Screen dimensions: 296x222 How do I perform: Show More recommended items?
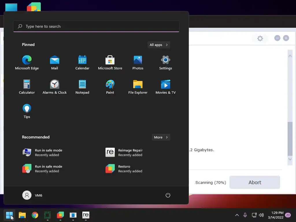pyautogui.click(x=161, y=137)
